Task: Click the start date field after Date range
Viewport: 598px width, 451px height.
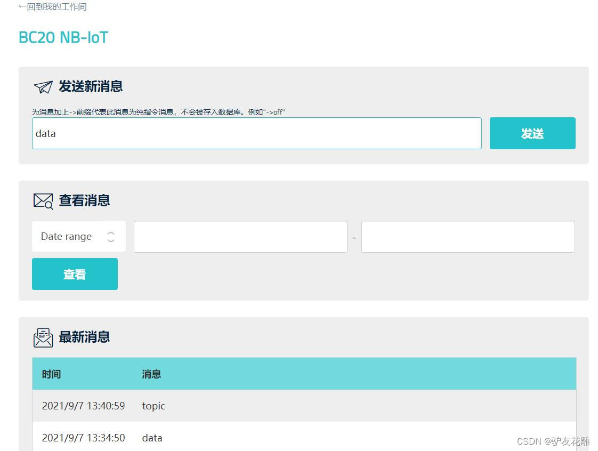Action: [240, 236]
